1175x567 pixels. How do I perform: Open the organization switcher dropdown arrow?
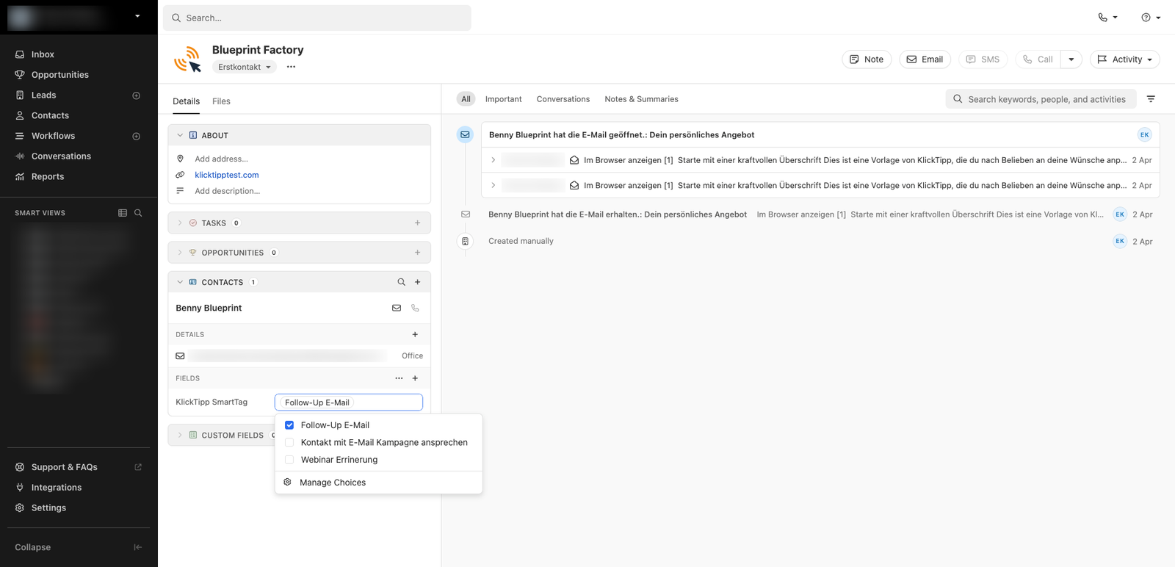click(x=137, y=15)
